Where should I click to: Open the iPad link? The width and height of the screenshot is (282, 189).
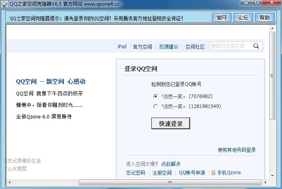[122, 47]
